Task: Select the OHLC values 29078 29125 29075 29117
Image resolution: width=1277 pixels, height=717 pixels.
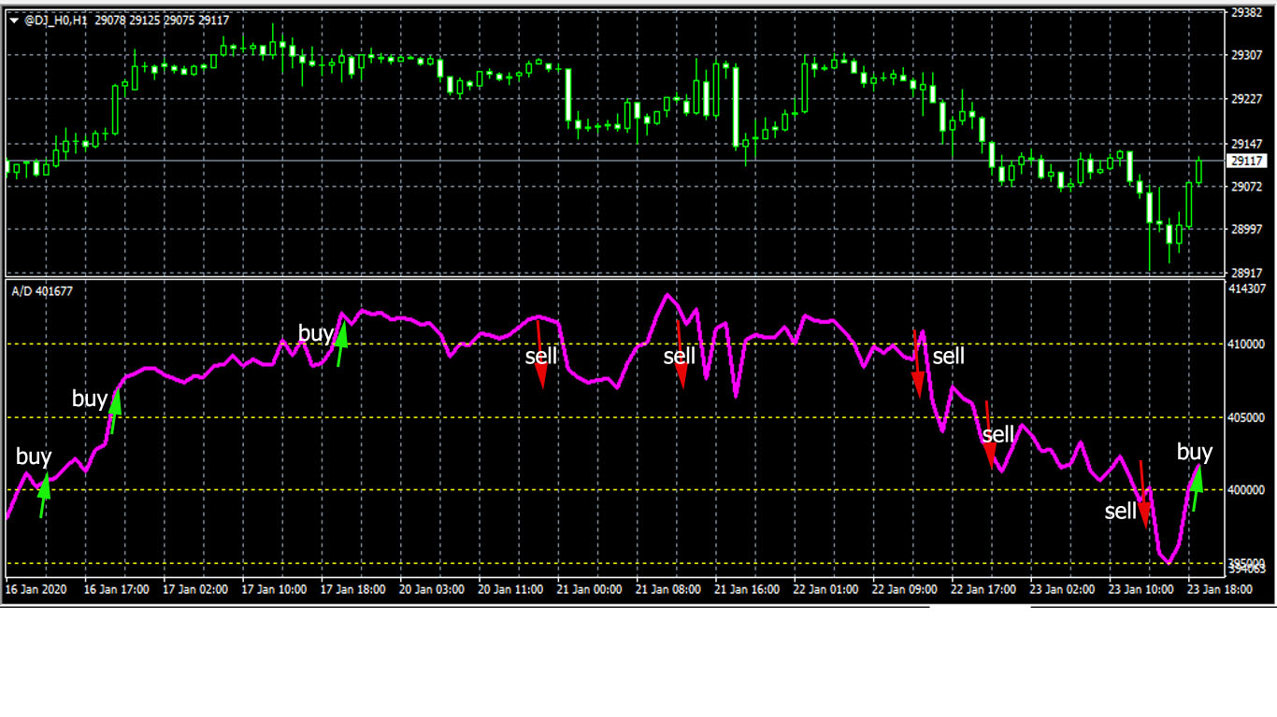Action: point(162,21)
